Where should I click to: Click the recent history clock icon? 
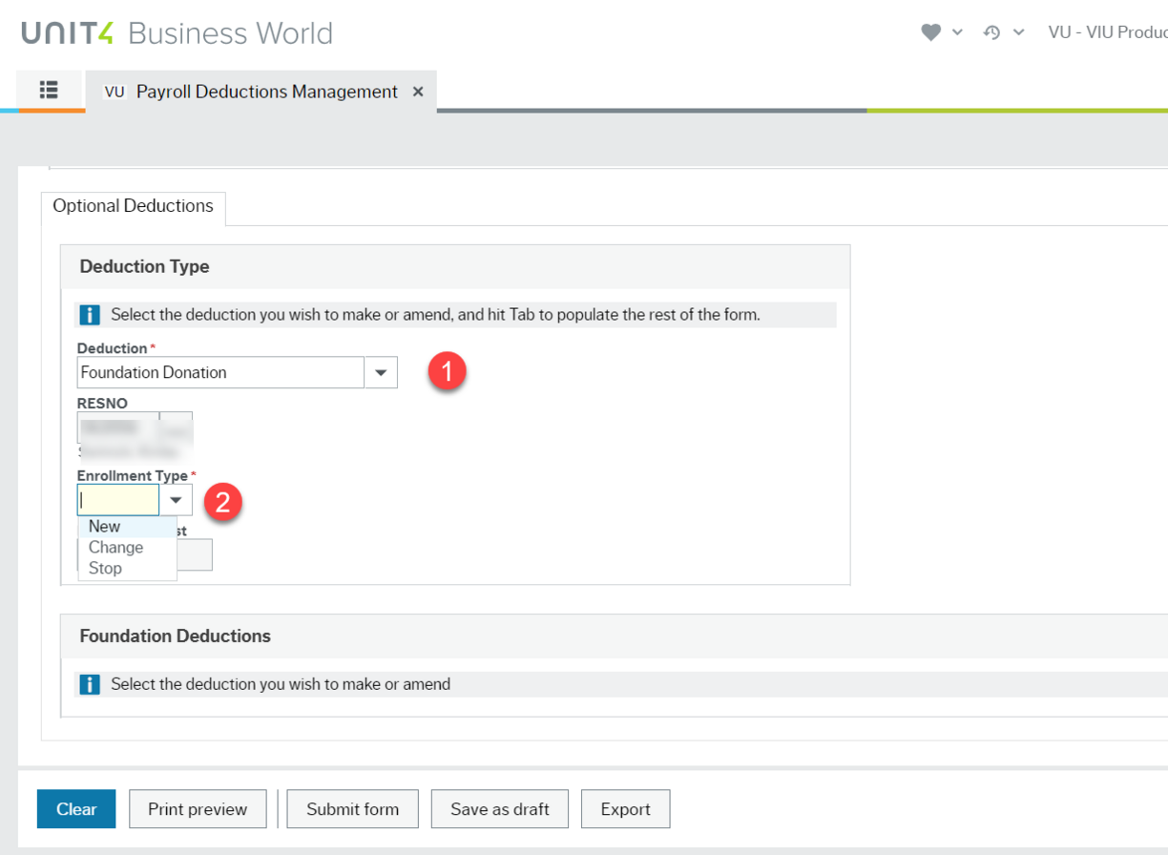pyautogui.click(x=991, y=32)
